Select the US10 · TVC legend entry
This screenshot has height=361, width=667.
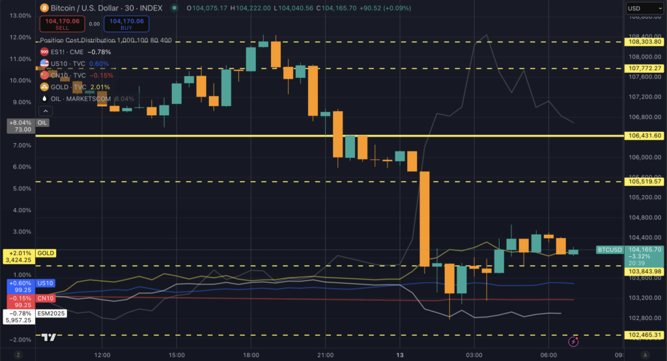click(x=68, y=64)
